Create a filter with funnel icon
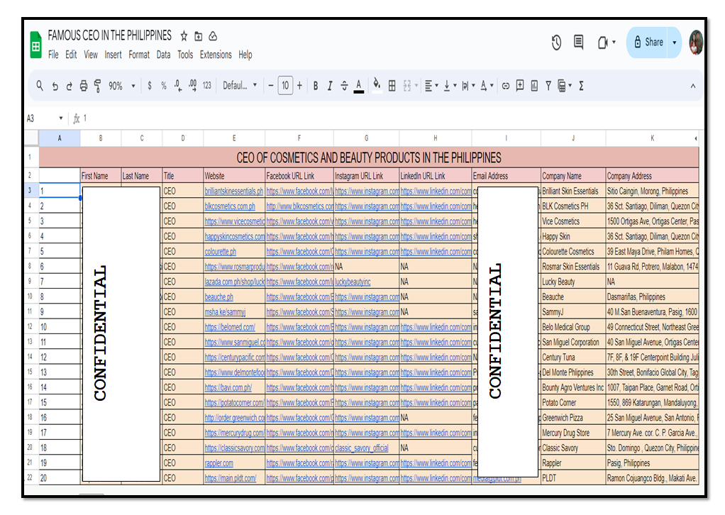This screenshot has width=725, height=515. pos(548,86)
